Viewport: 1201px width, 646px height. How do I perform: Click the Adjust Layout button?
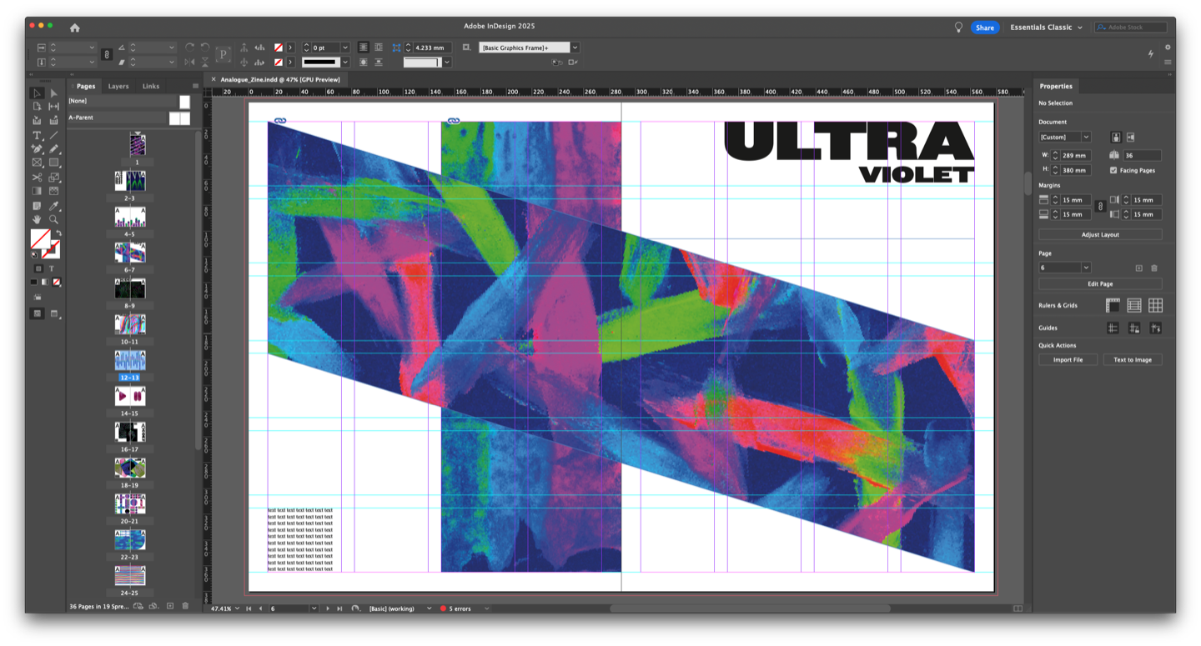point(1100,235)
